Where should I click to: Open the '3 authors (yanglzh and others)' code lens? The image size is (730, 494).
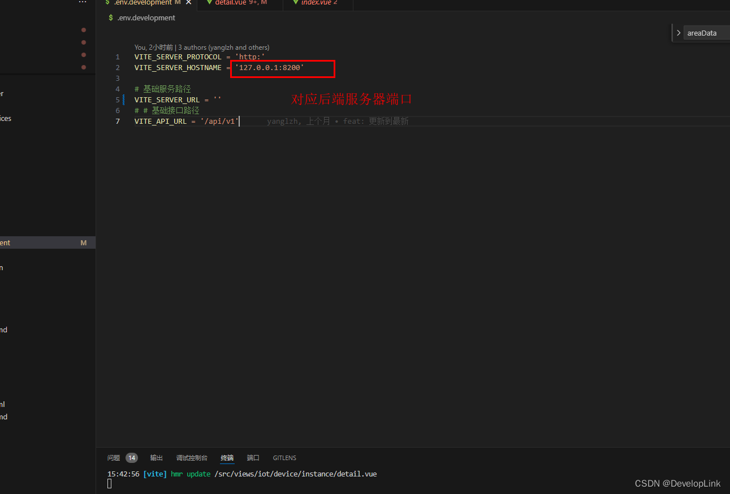point(223,47)
